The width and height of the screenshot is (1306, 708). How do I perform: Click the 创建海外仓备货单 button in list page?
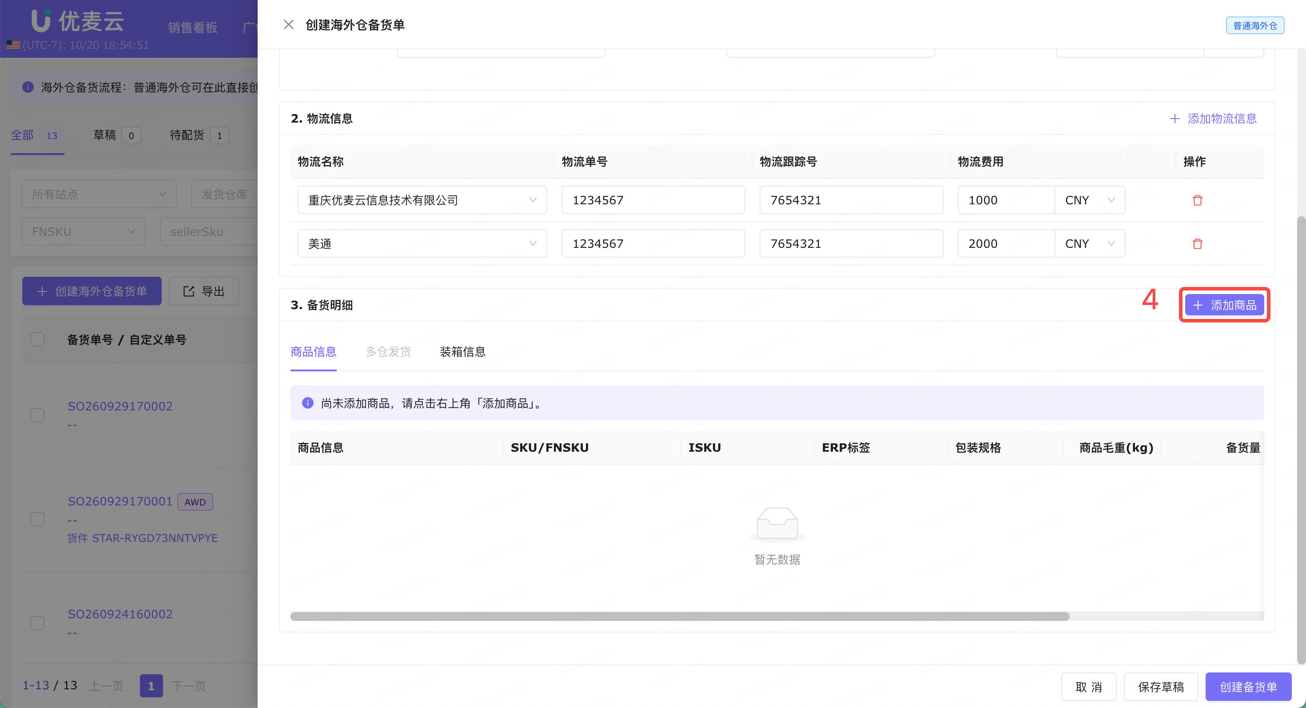coord(92,291)
